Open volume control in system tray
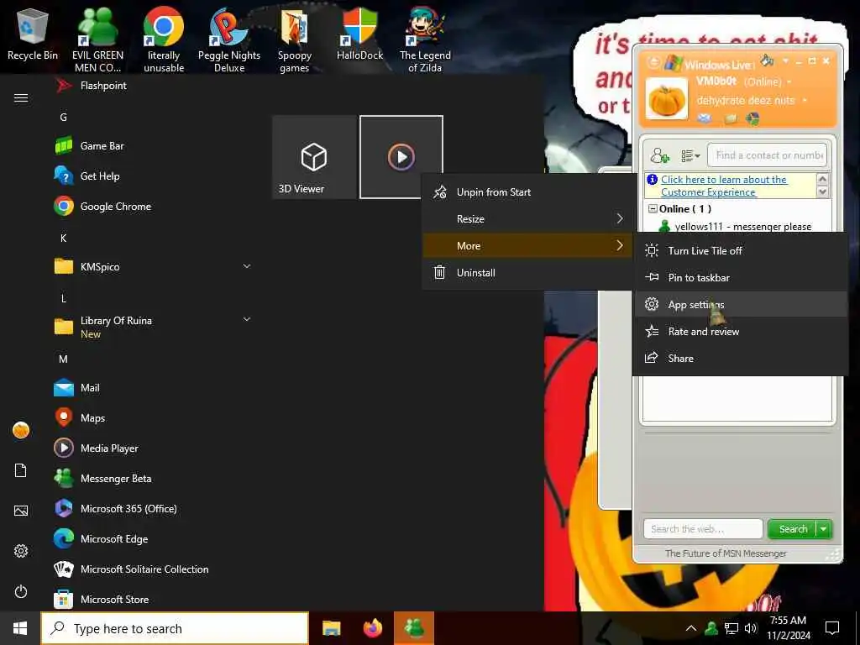Viewport: 860px width, 645px height. click(x=751, y=628)
